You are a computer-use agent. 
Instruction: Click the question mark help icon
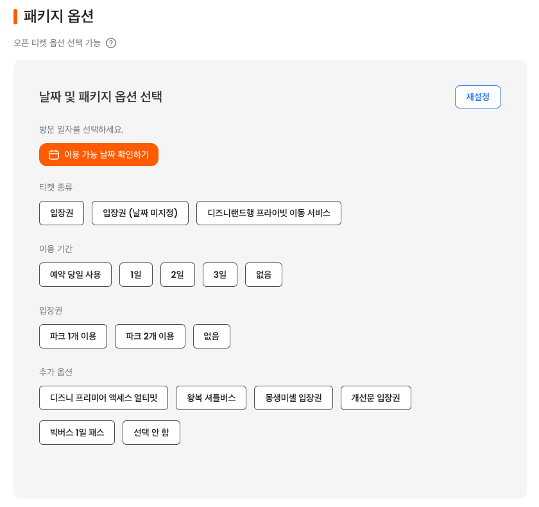coord(110,43)
